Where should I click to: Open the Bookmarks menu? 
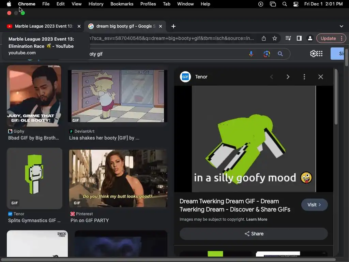tap(122, 4)
